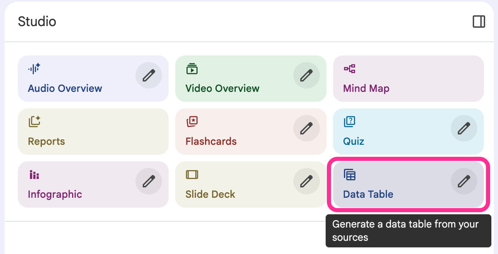Click the Quiz question-mark icon
This screenshot has width=498, height=254.
[350, 122]
